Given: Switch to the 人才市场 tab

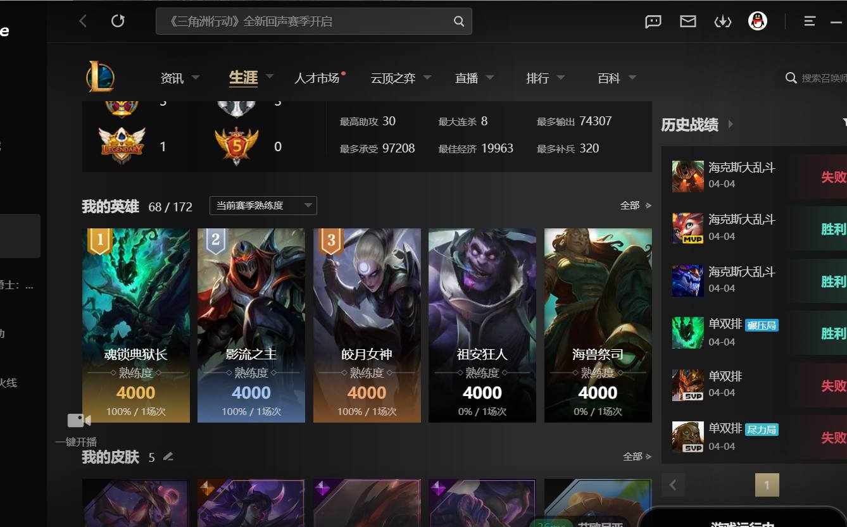Looking at the screenshot, I should point(317,78).
